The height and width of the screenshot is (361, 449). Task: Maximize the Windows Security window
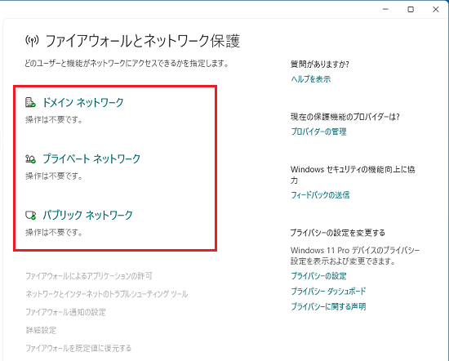click(x=411, y=10)
